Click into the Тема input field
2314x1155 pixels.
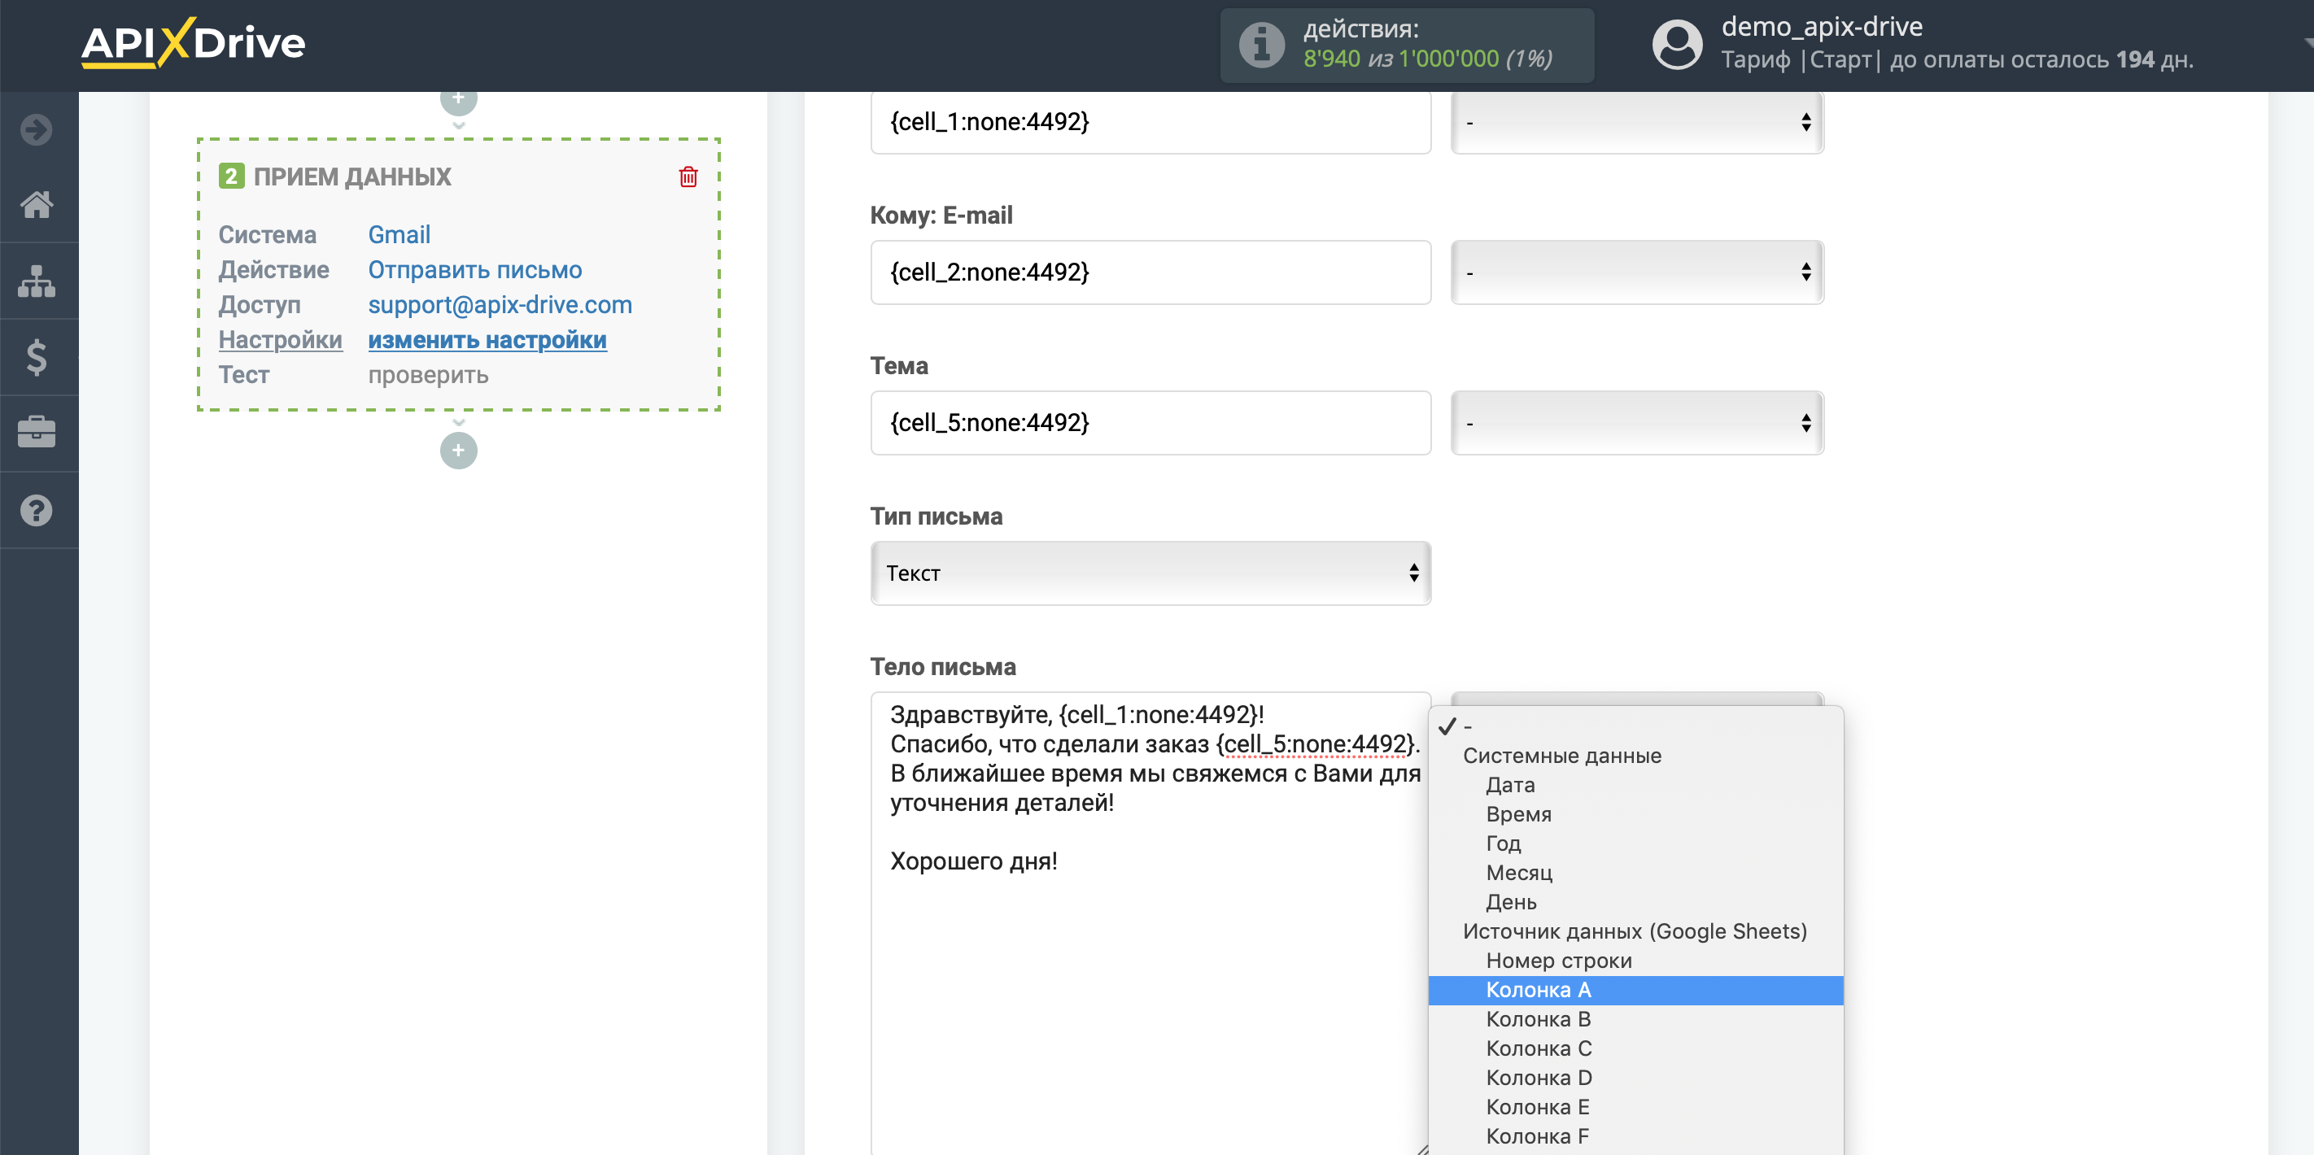(1150, 423)
